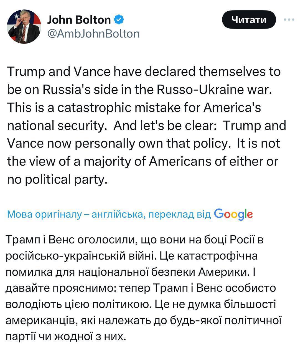303x355 pixels.
Task: Click the 'Мова оригіналу – англійська' translation label
Action: click(75, 214)
